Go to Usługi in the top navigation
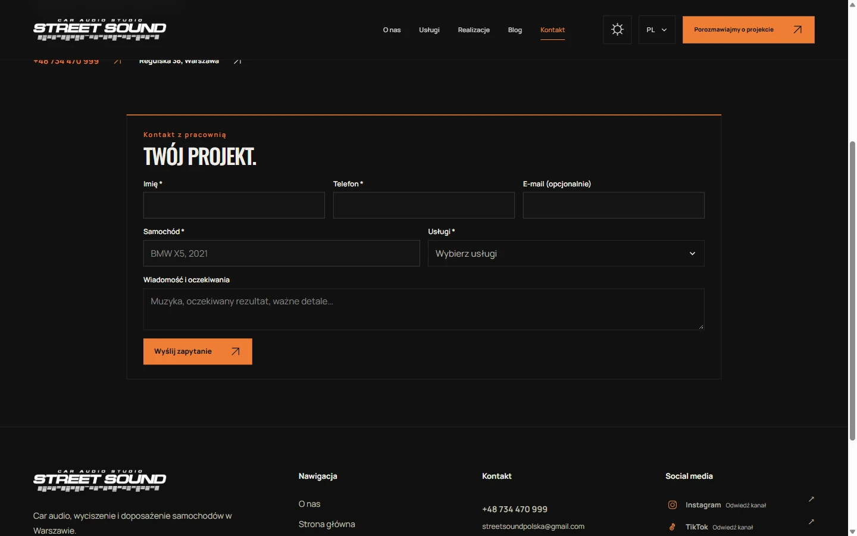This screenshot has height=536, width=857. tap(429, 30)
